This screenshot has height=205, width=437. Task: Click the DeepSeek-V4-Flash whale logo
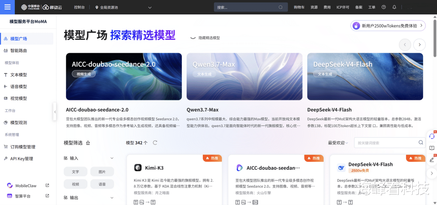(341, 168)
